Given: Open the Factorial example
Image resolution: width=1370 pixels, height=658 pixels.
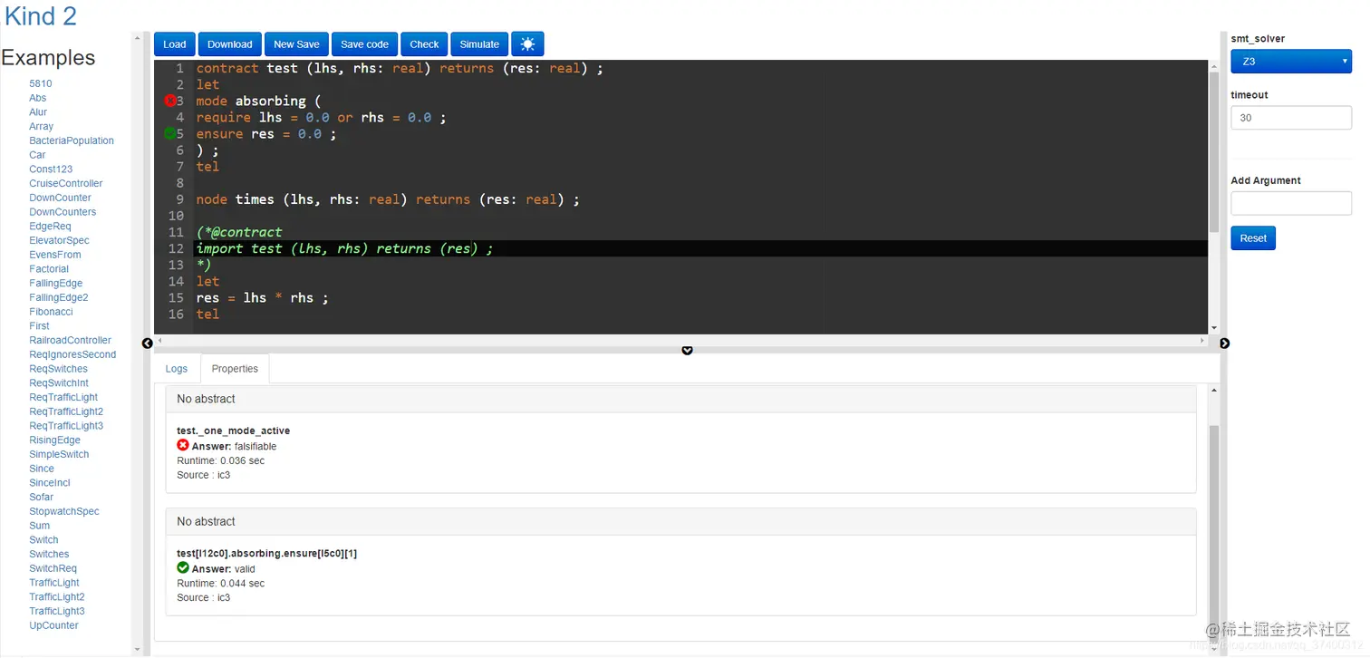Looking at the screenshot, I should pos(49,269).
